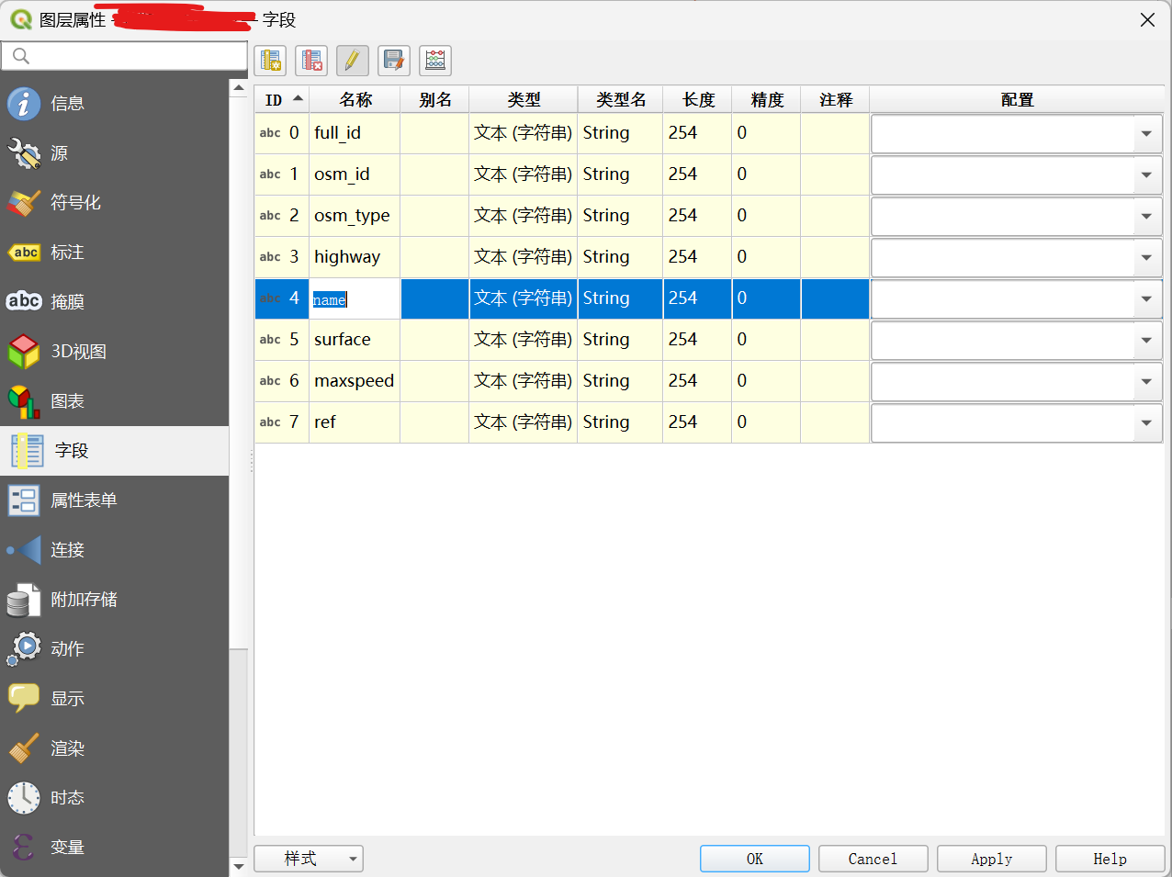Click the Delete field toolbar icon
The image size is (1172, 877).
click(x=311, y=61)
